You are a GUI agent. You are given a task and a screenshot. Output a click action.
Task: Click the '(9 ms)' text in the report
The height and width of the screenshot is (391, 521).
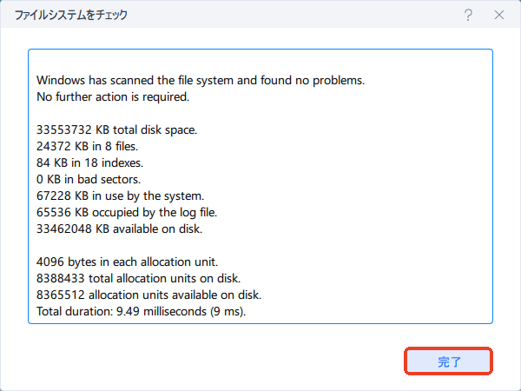[225, 311]
